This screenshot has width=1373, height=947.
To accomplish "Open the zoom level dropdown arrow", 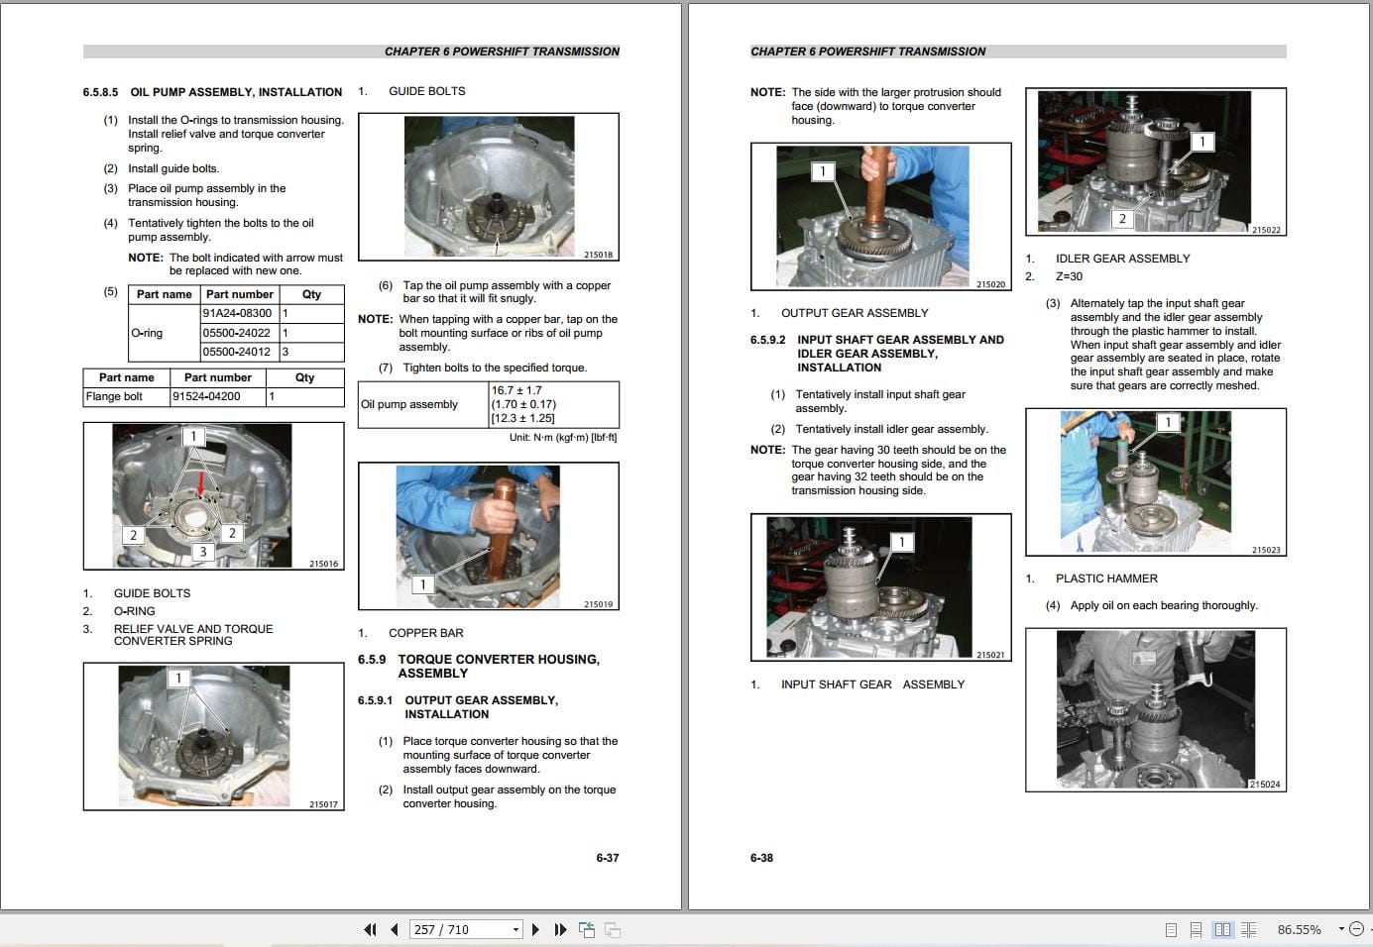I will point(1341,929).
